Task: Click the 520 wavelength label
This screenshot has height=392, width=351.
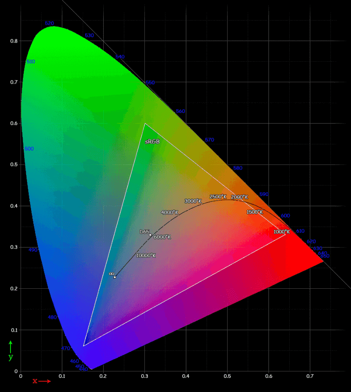Action: (49, 23)
